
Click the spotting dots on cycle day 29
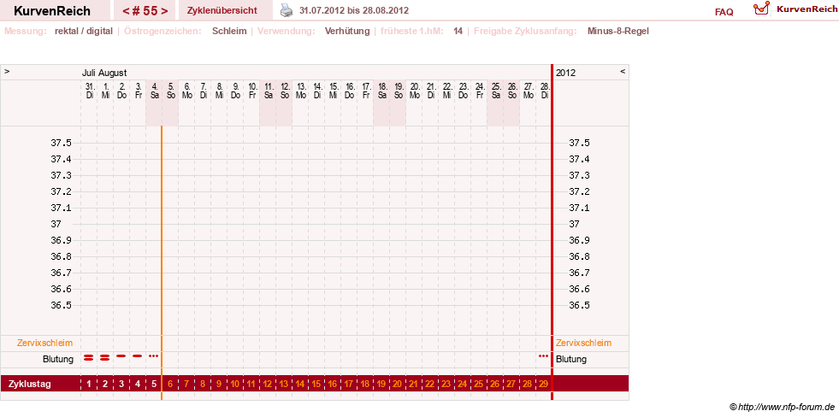pyautogui.click(x=543, y=355)
